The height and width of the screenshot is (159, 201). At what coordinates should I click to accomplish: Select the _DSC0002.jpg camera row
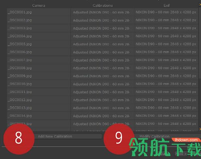click(39, 20)
